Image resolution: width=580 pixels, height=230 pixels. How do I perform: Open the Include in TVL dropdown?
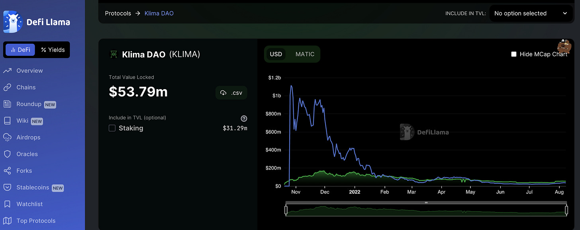tap(531, 13)
